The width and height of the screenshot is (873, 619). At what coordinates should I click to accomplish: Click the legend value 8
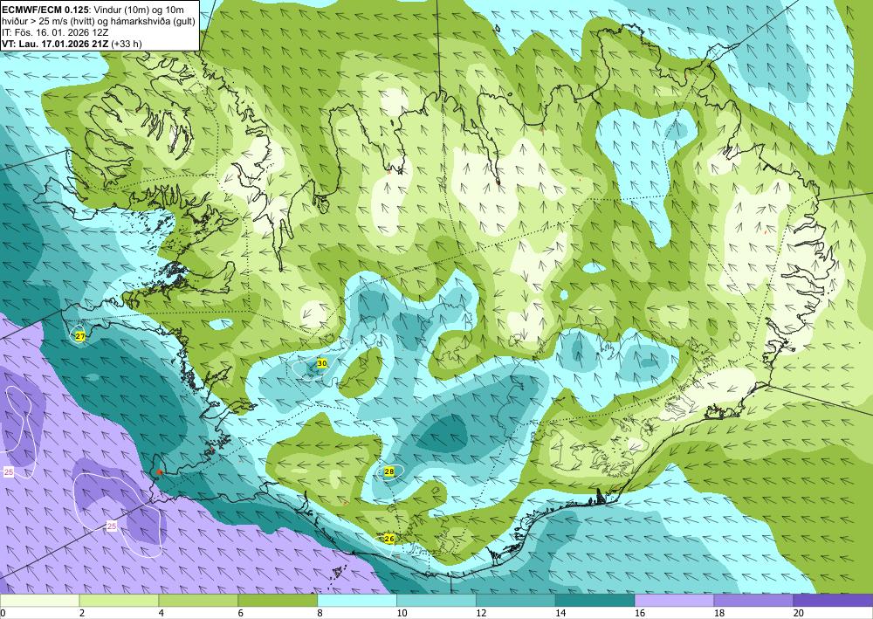(x=320, y=614)
